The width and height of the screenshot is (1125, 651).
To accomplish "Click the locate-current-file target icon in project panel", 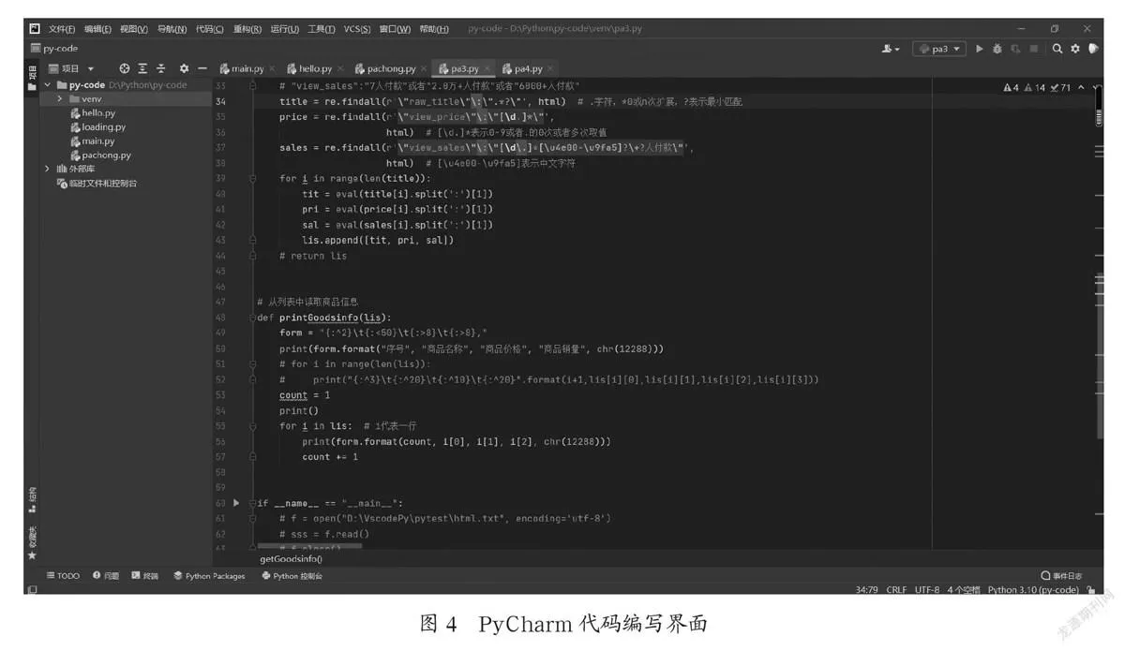I will point(125,68).
